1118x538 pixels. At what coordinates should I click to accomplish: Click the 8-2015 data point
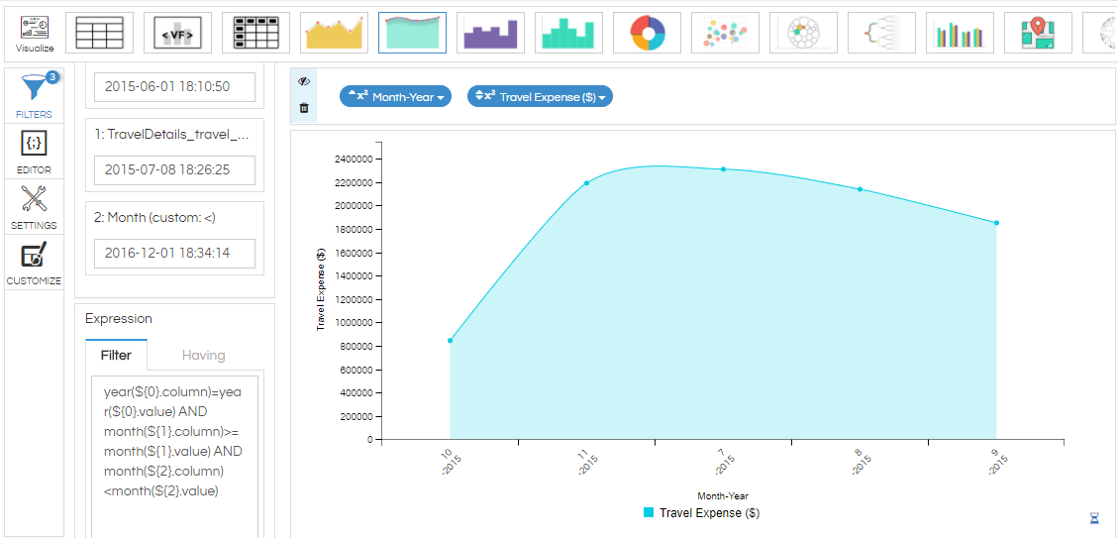[860, 189]
